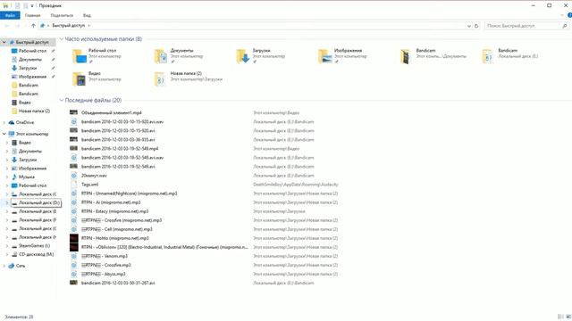Open the Главная ribbon tab
Image resolution: width=572 pixels, height=321 pixels.
pyautogui.click(x=32, y=15)
